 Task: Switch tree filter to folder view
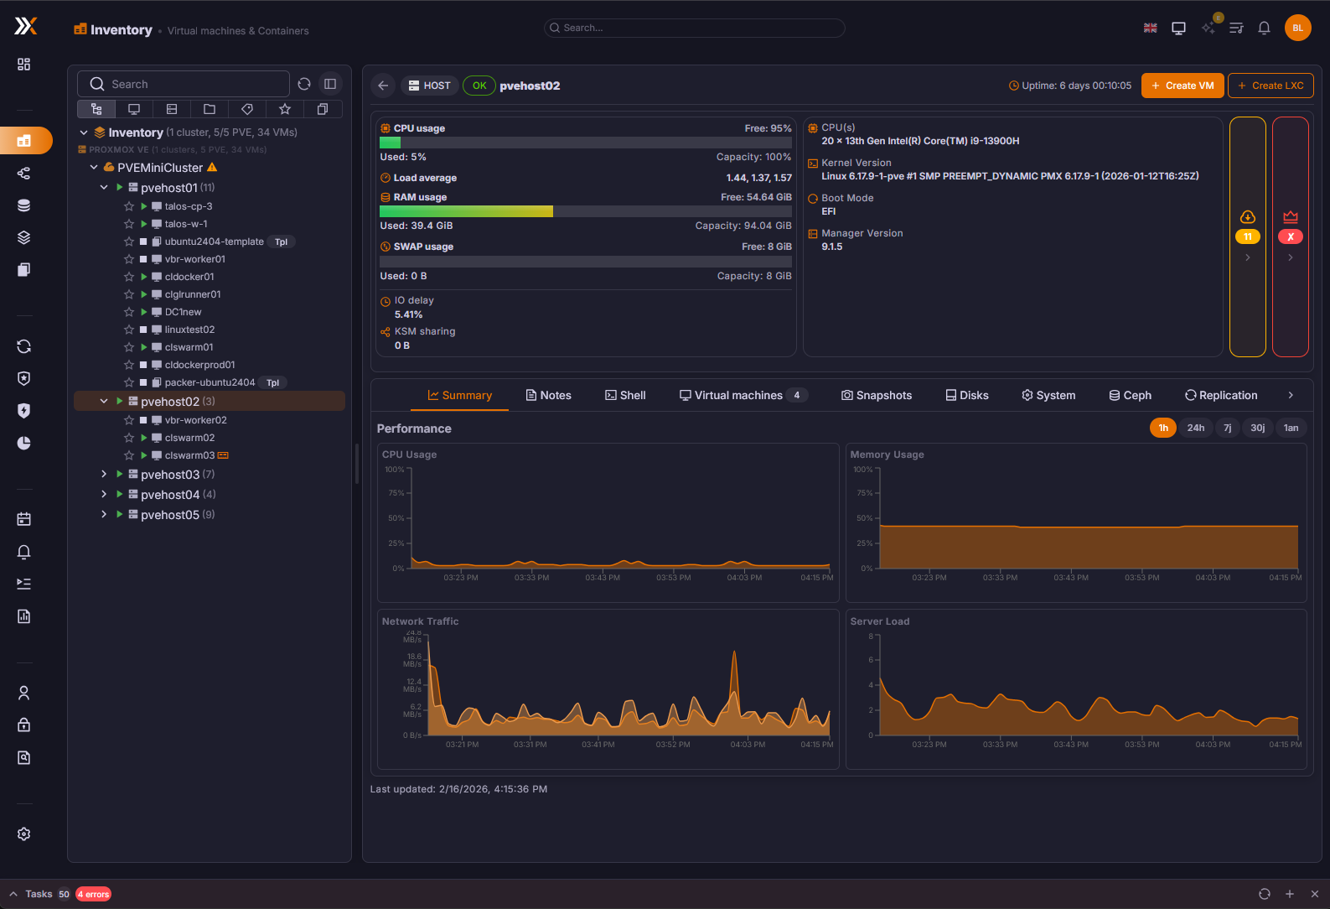[x=210, y=109]
